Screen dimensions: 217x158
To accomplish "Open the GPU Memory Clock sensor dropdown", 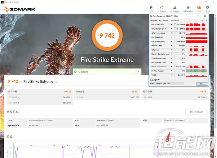I will click(x=172, y=29).
